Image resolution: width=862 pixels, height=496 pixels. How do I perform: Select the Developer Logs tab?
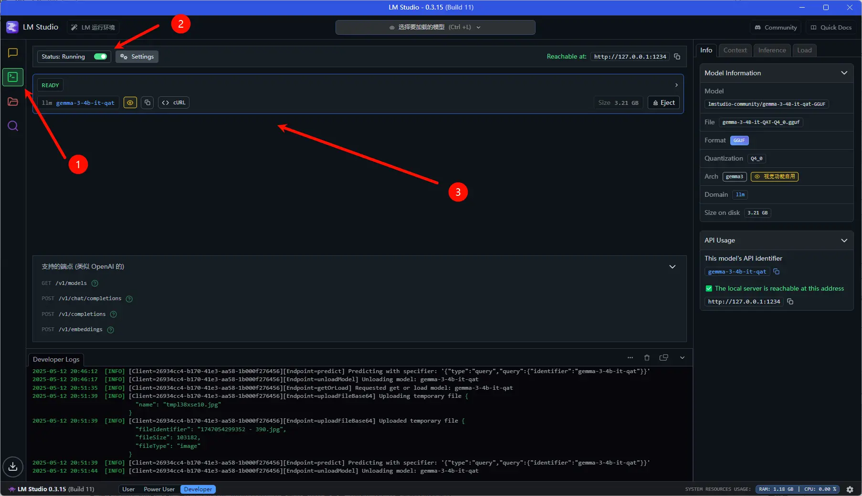pyautogui.click(x=56, y=359)
